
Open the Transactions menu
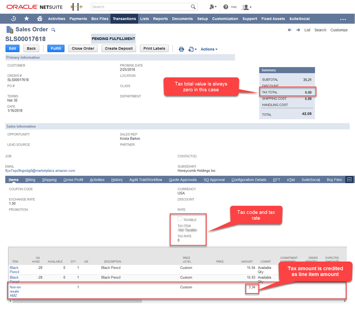[124, 19]
